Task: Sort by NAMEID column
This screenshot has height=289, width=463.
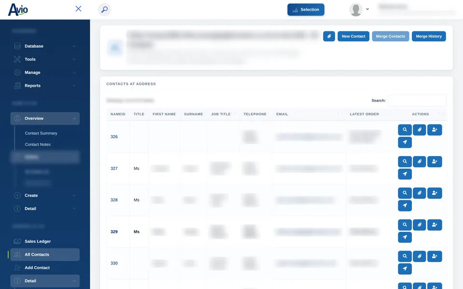Action: 118,114
